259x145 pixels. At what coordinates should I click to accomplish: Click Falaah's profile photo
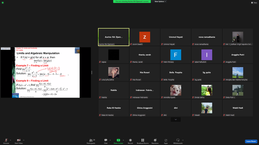point(207,108)
